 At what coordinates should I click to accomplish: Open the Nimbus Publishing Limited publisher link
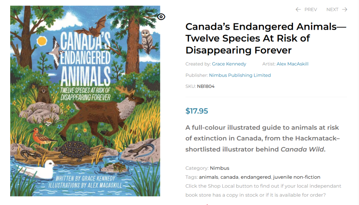(x=240, y=75)
